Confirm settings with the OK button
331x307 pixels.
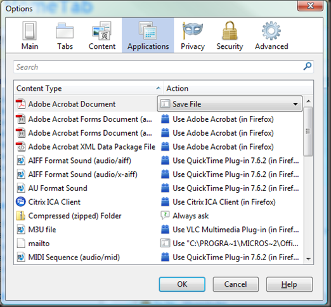pos(182,284)
